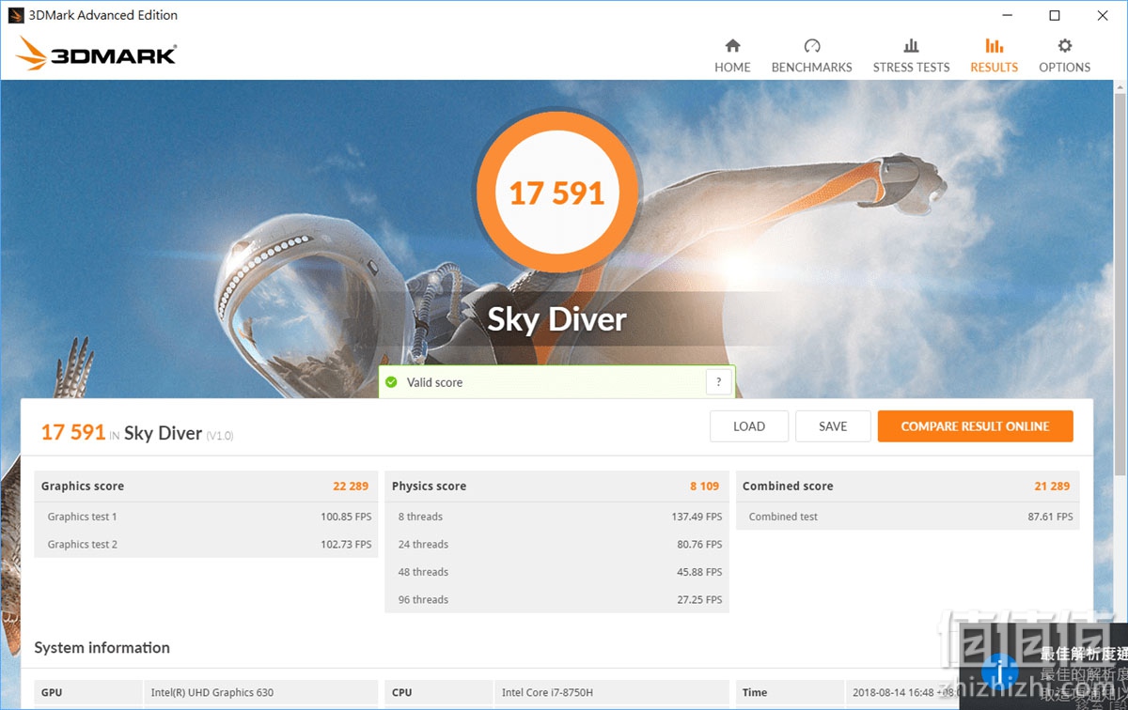Open the HOME tab
Viewport: 1128px width, 710px height.
point(732,55)
